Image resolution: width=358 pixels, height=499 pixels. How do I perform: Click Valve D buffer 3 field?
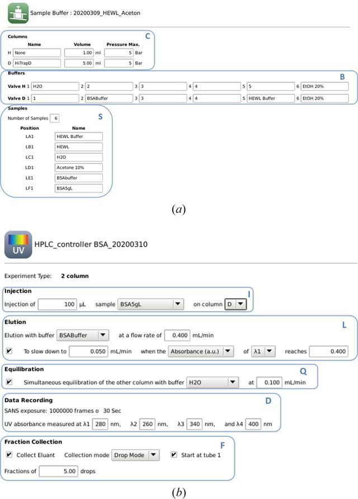[x=163, y=98]
